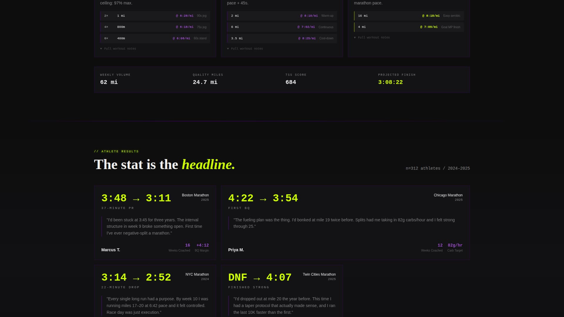Click the 3:48 → 3:11 result time
Viewport: 564px width, 317px height.
(136, 198)
